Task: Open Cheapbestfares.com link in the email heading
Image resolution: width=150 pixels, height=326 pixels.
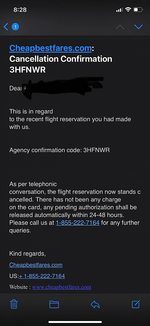Action: (x=50, y=48)
